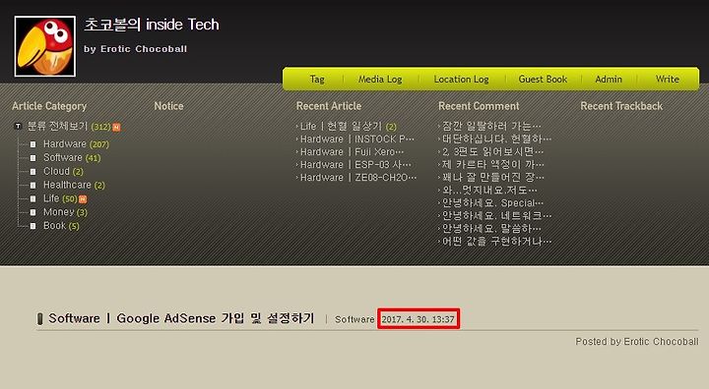Click the Recent Comment heading
Screen dimensions: 709x389
pos(479,106)
